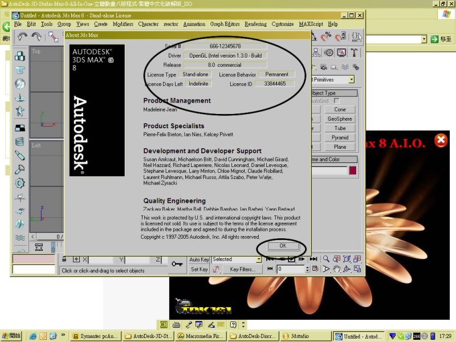Image resolution: width=456 pixels, height=342 pixels.
Task: Click the Zoom Extents All viewport control
Action: 357,259
